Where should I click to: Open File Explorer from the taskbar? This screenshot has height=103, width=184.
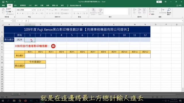pyautogui.click(x=14, y=101)
